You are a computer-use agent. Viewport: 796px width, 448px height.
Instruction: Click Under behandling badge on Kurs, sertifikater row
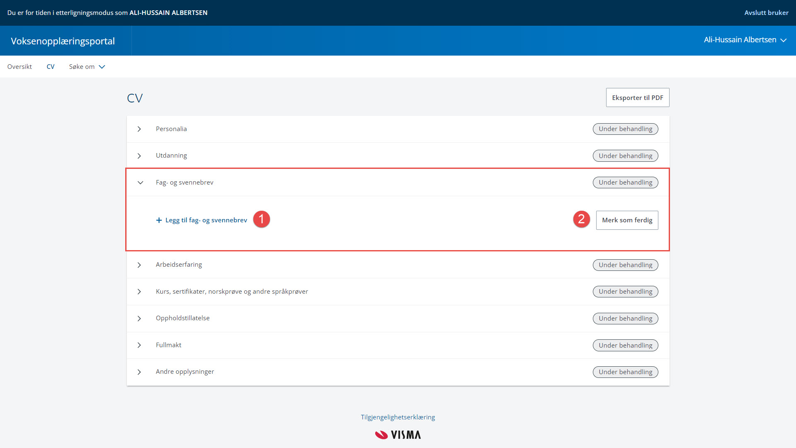[625, 292]
